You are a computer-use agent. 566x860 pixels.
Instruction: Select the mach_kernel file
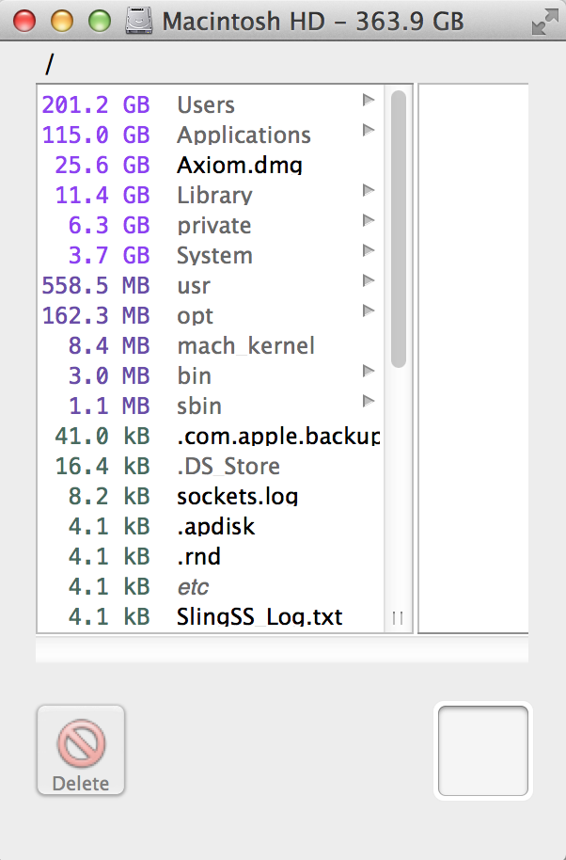pos(245,346)
